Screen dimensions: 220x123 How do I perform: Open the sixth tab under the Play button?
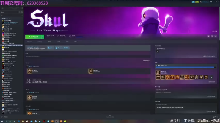(75, 42)
